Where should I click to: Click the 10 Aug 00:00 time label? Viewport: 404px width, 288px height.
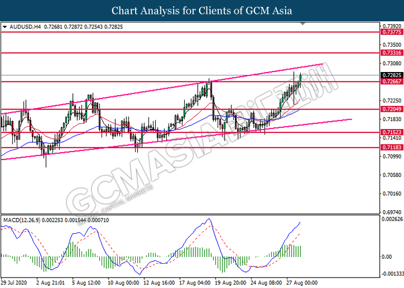[124, 283]
